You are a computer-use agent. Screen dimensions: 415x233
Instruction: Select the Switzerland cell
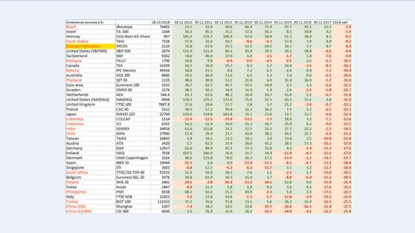(91, 56)
